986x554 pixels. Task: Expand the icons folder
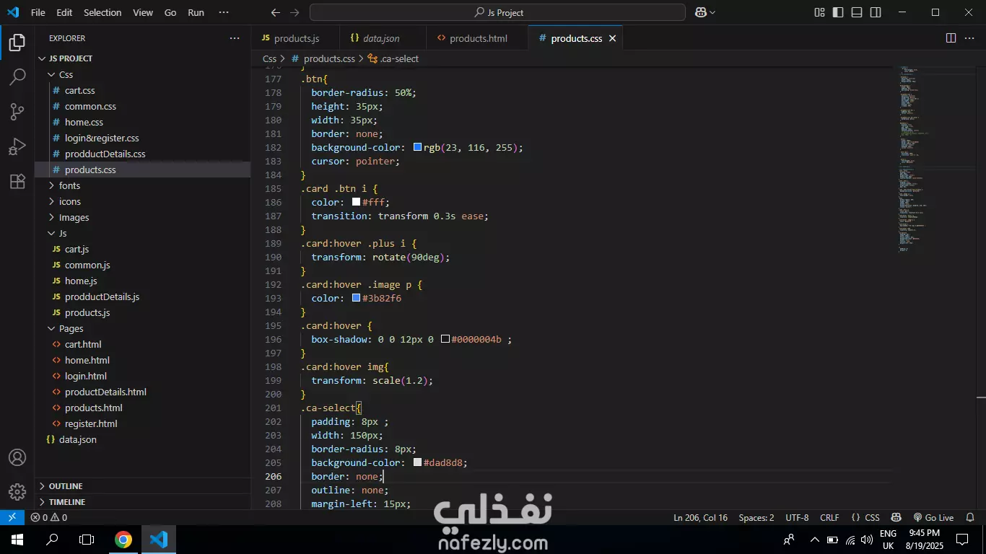tap(143, 201)
